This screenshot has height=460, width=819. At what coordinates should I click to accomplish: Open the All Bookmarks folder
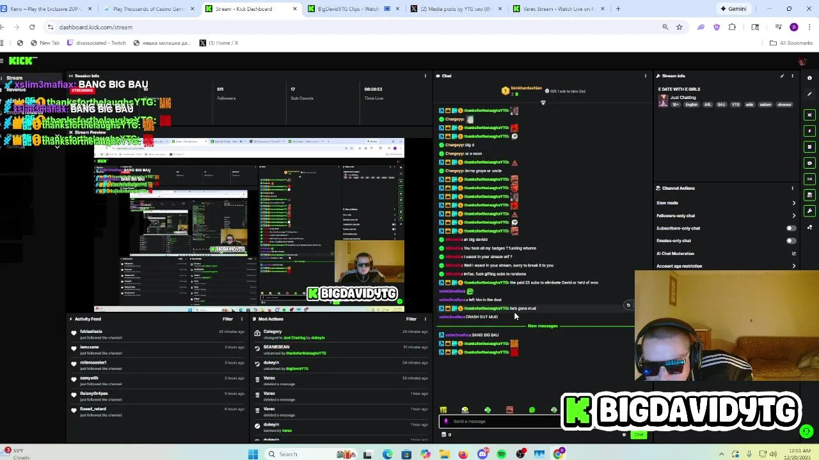791,43
